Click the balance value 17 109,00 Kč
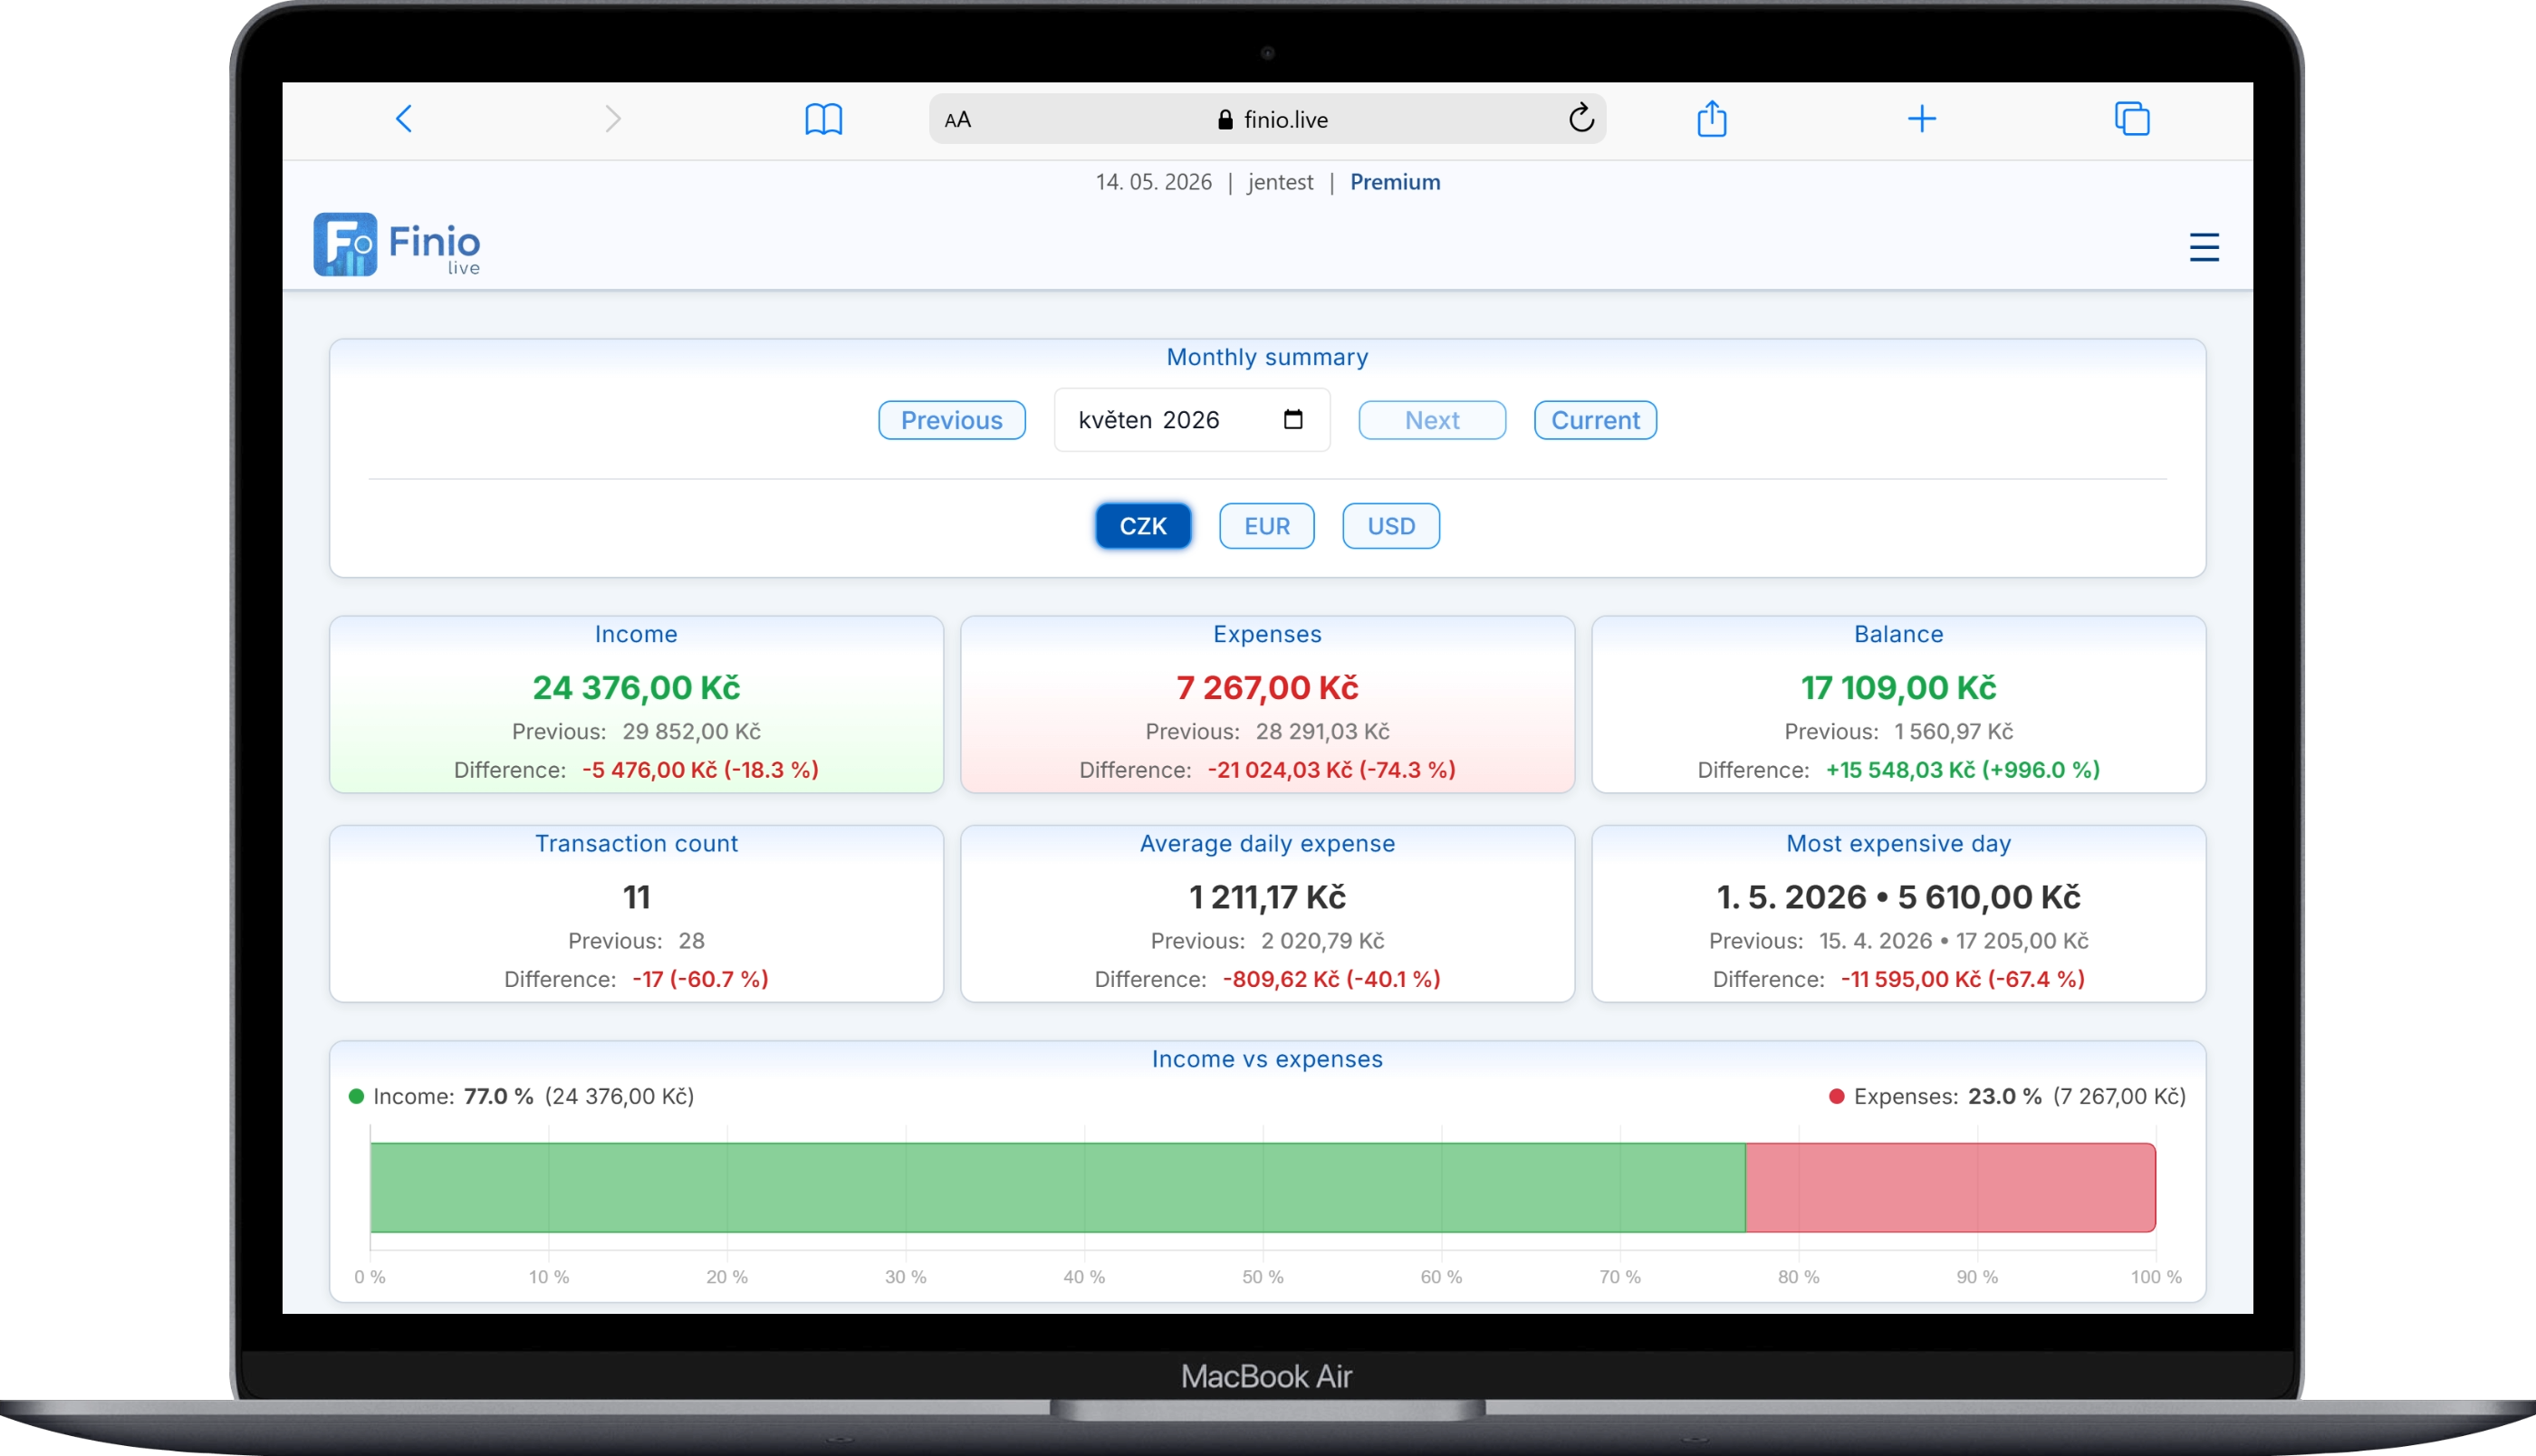Viewport: 2536px width, 1456px height. [1898, 688]
